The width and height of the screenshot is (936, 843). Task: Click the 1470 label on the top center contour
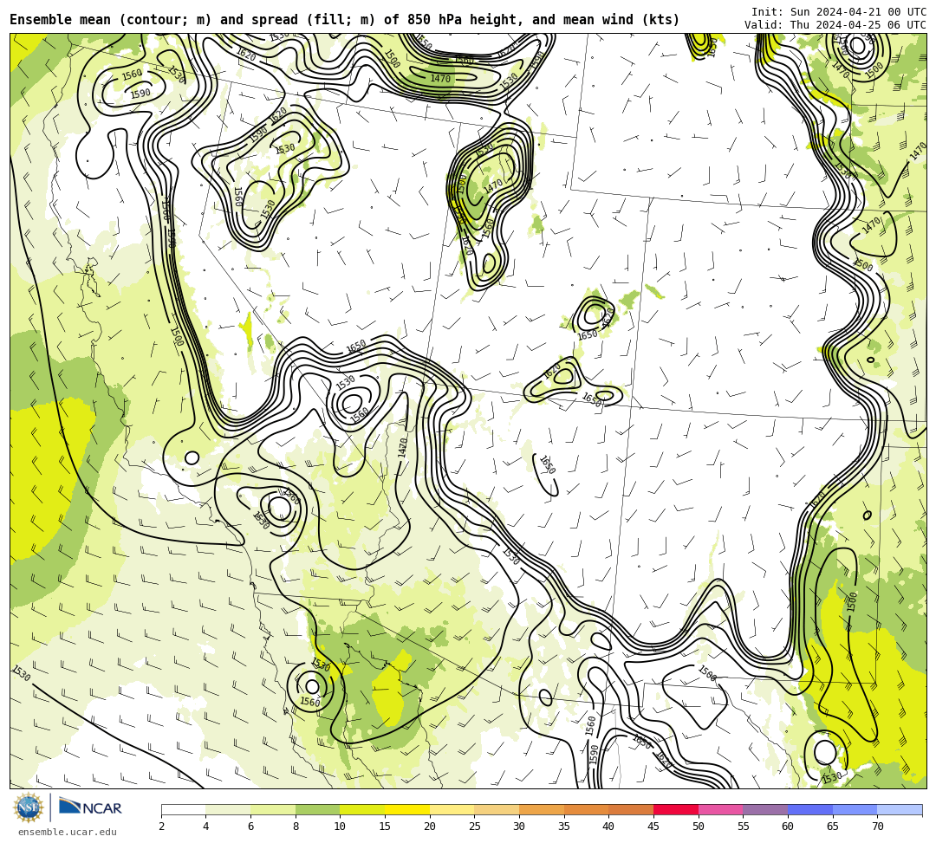(x=440, y=79)
